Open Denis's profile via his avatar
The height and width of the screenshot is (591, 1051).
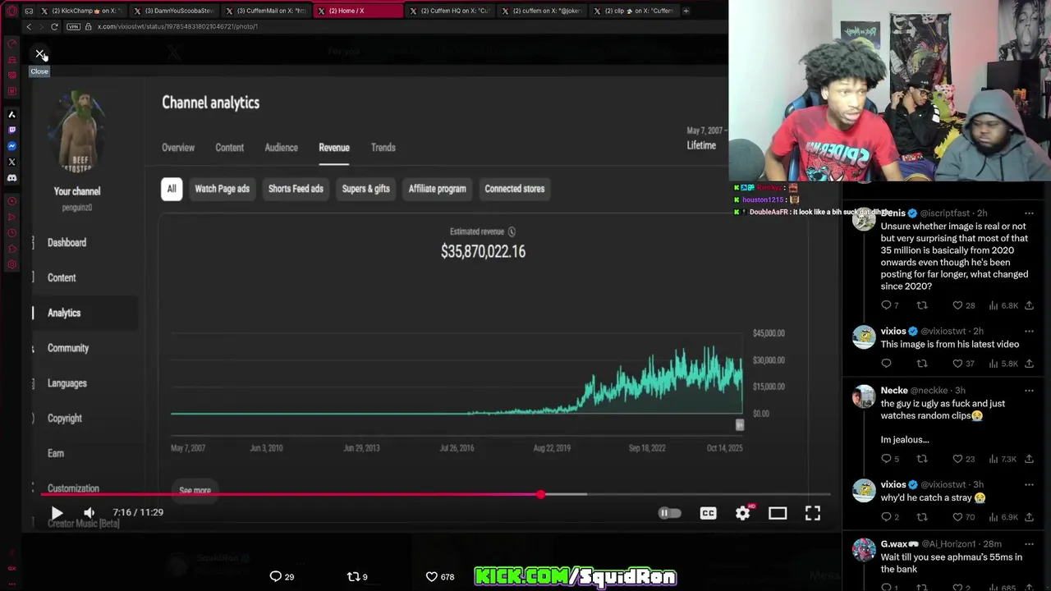[864, 220]
